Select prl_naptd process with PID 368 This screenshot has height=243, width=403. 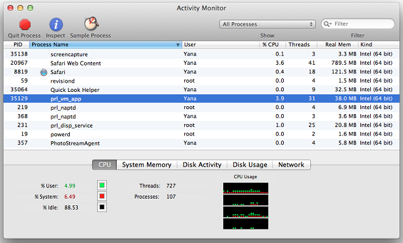tap(201, 117)
